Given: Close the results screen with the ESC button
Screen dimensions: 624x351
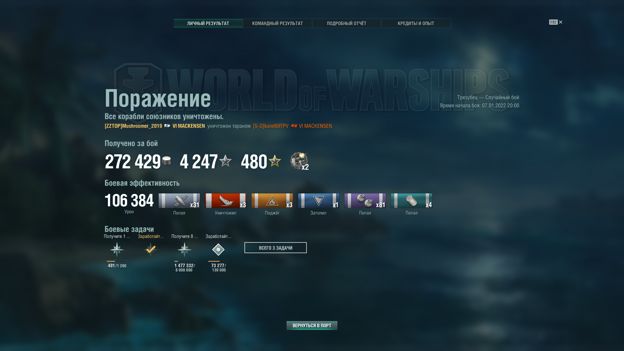Looking at the screenshot, I should point(555,22).
